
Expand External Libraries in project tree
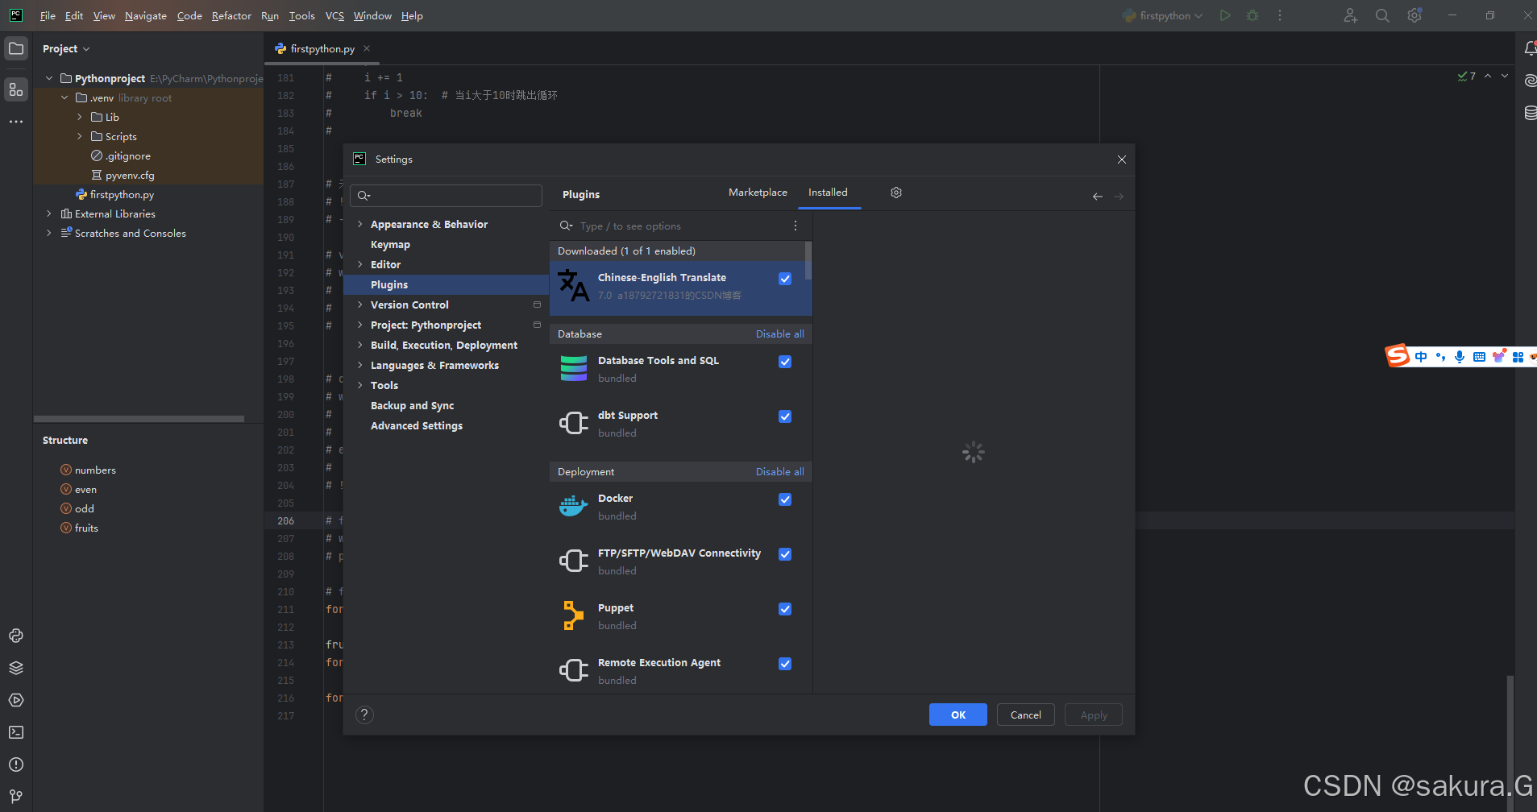tap(49, 213)
